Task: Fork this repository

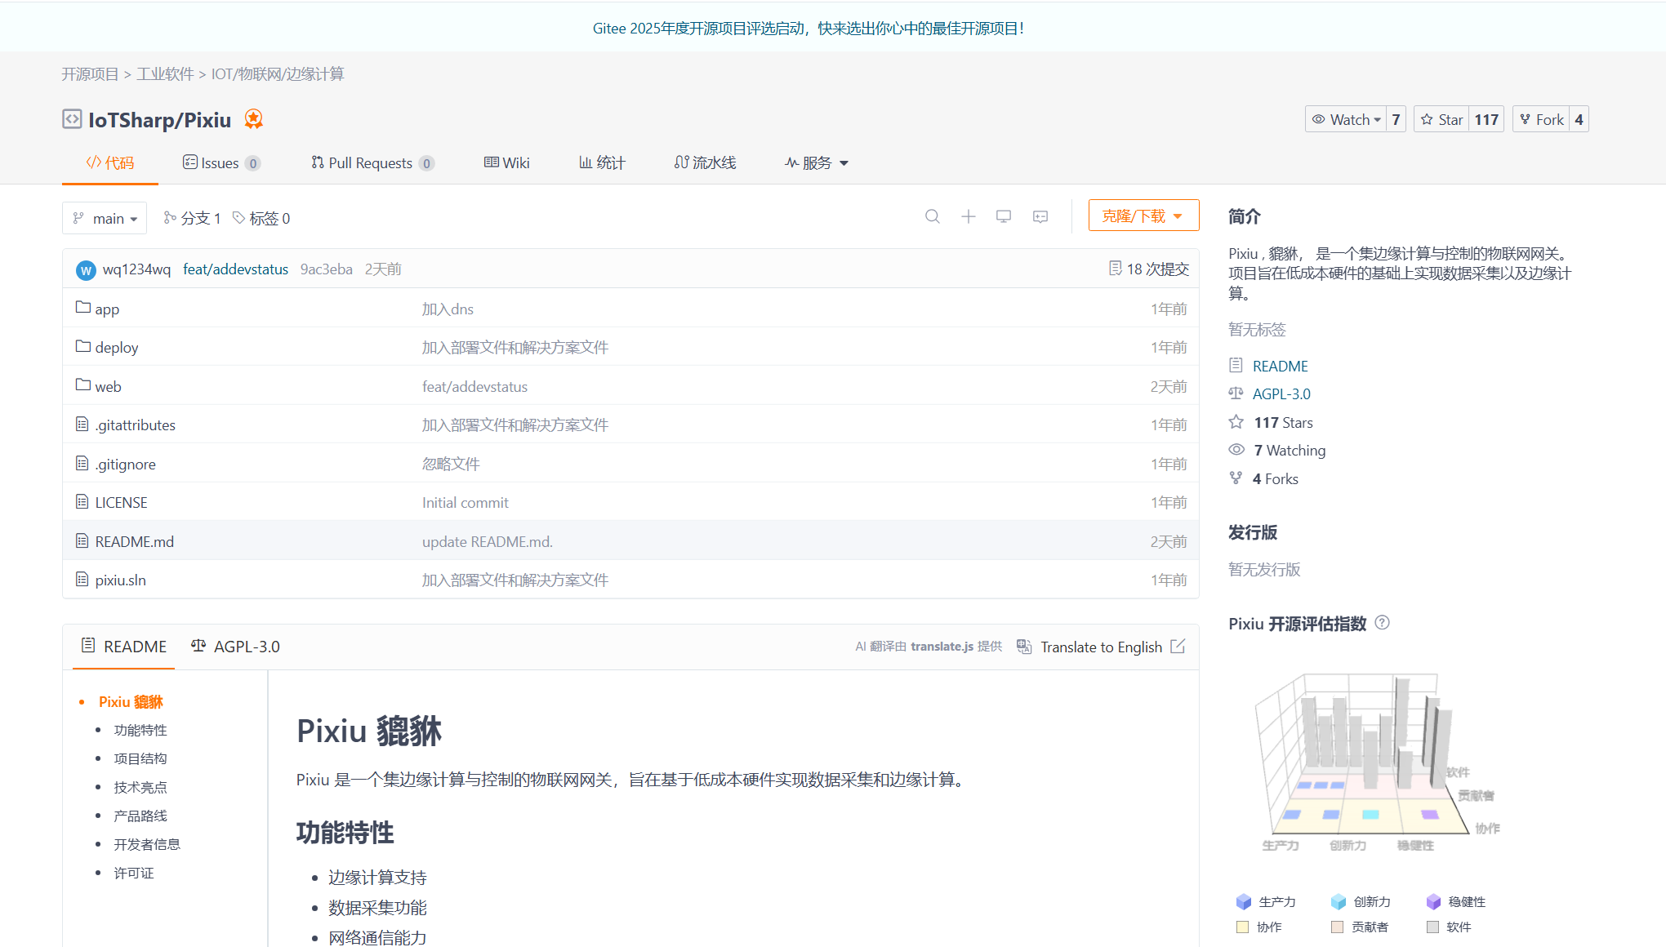Action: point(1542,118)
